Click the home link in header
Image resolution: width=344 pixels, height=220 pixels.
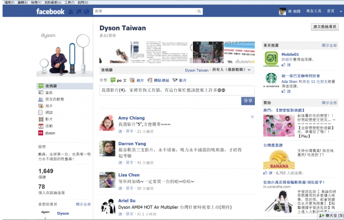pos(331,11)
